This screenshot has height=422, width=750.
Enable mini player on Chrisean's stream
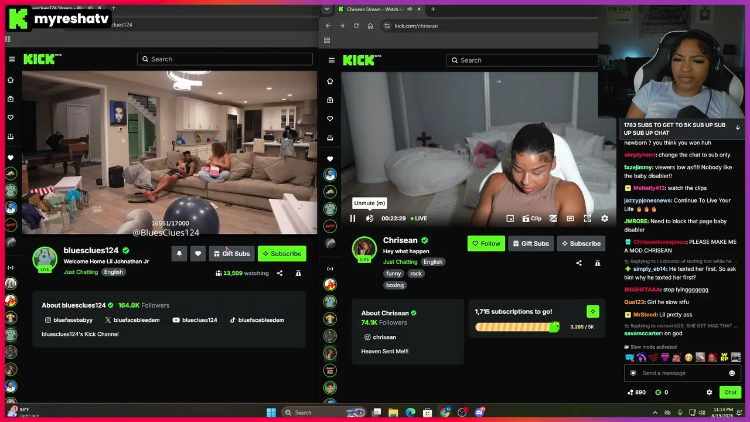[x=510, y=219]
